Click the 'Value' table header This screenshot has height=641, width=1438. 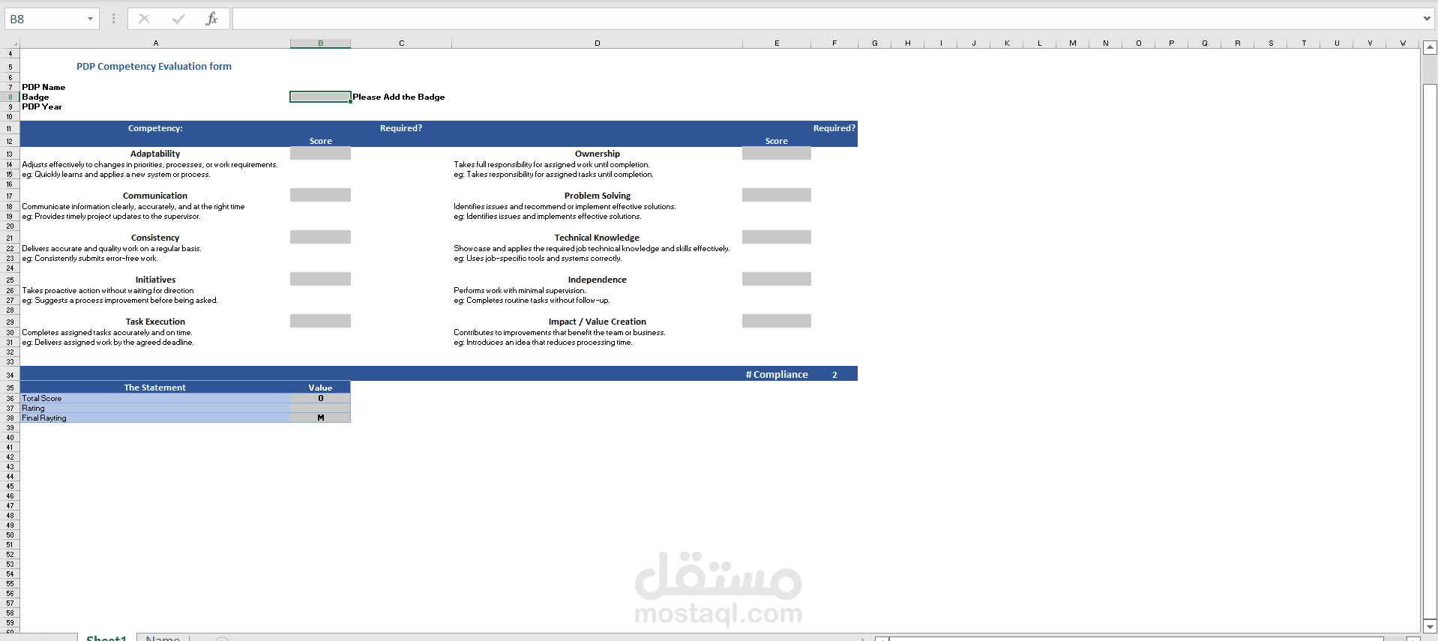[x=320, y=388]
